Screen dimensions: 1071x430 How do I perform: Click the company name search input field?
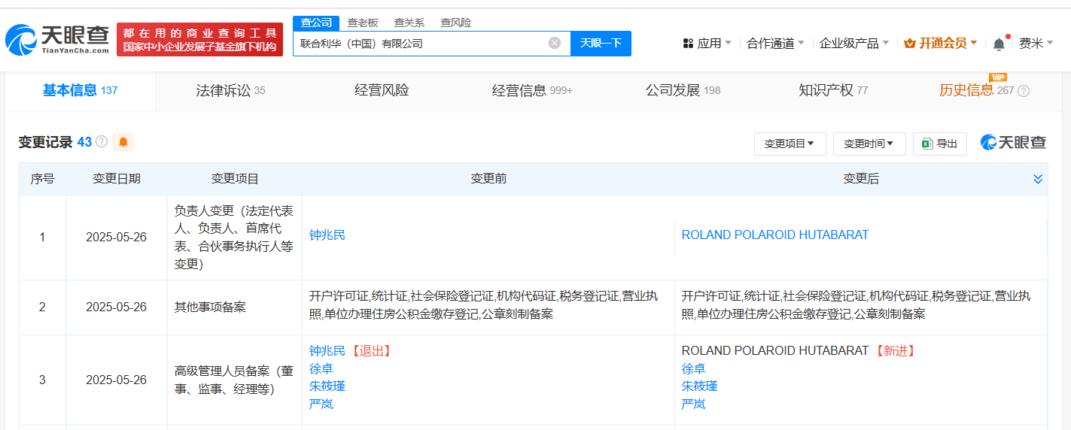418,44
